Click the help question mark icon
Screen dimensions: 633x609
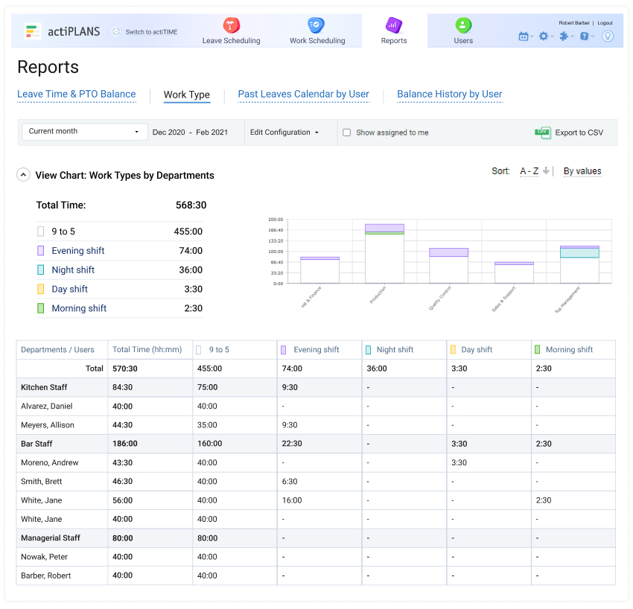585,36
